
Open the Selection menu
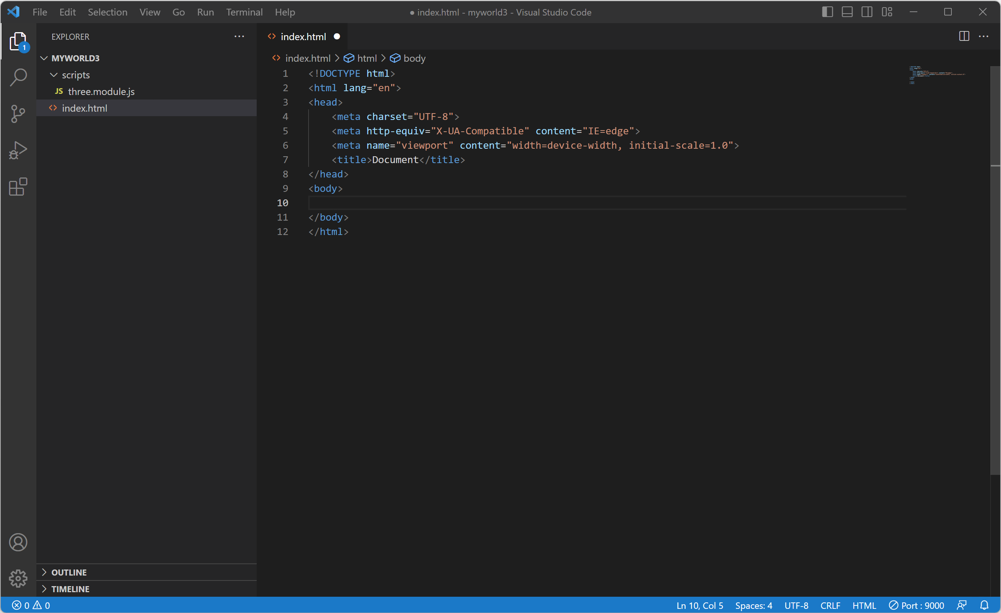[107, 12]
